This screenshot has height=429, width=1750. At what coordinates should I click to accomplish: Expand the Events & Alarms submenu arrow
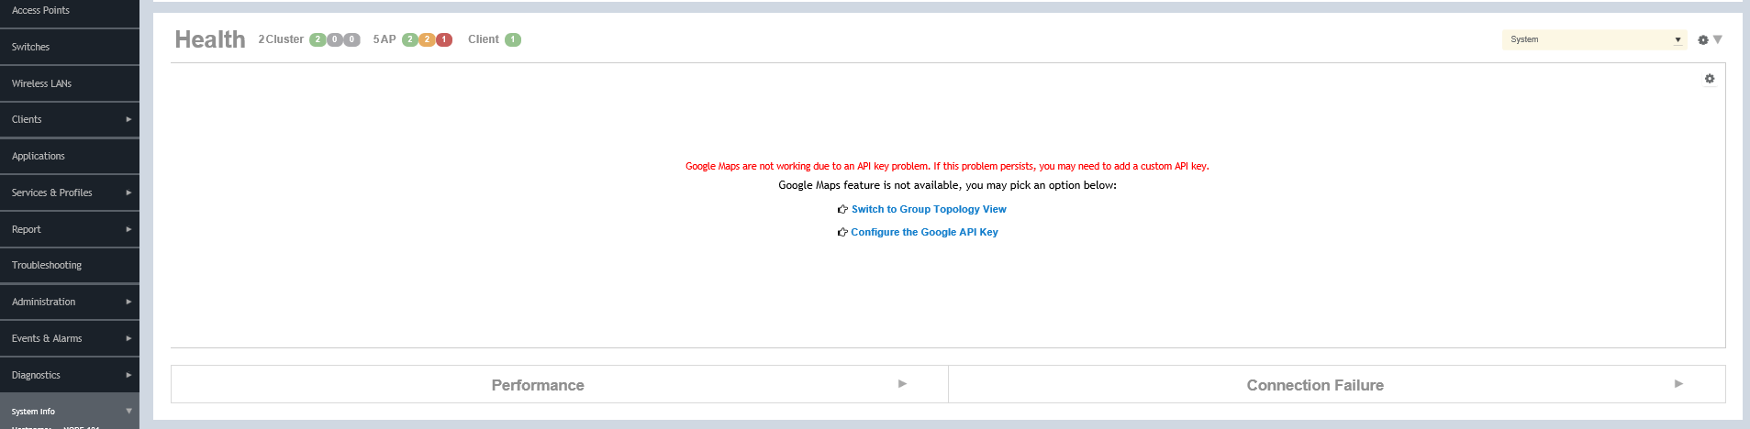128,338
